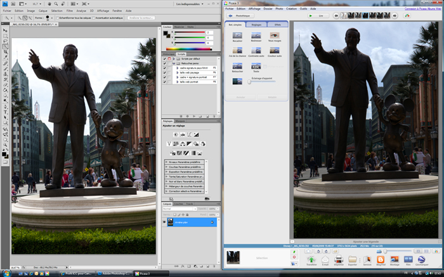Click the Picasa zoom slider
444x277 pixels.
[x=398, y=251]
